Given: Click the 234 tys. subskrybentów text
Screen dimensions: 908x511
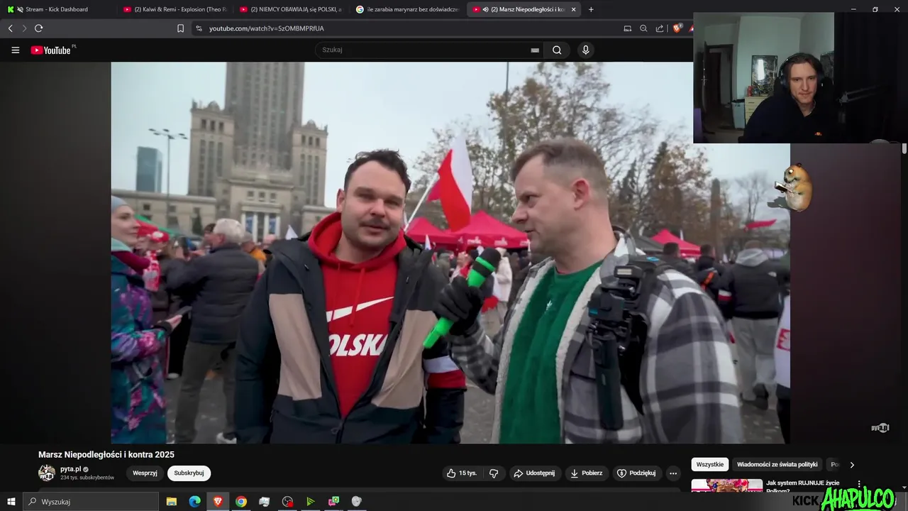Looking at the screenshot, I should coord(87,478).
